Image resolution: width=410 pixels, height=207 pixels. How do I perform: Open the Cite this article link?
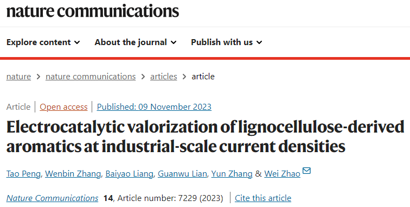tap(263, 198)
